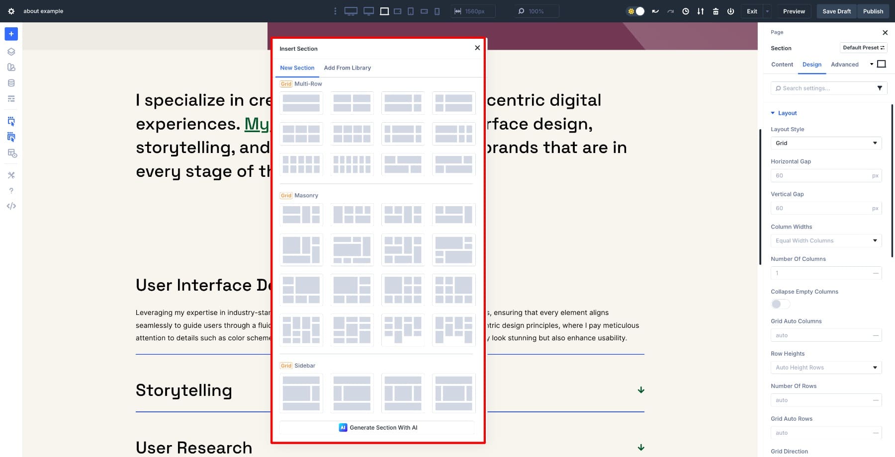The width and height of the screenshot is (895, 457).
Task: Select the phone viewport icon
Action: point(437,11)
